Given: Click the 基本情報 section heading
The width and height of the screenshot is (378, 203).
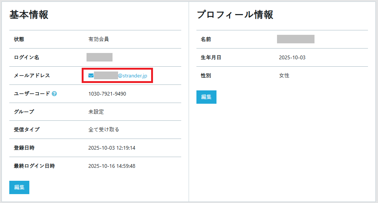Looking at the screenshot, I should pos(29,15).
